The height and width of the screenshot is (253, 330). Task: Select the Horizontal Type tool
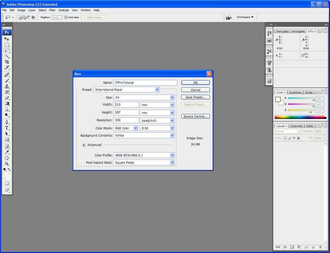(7, 128)
